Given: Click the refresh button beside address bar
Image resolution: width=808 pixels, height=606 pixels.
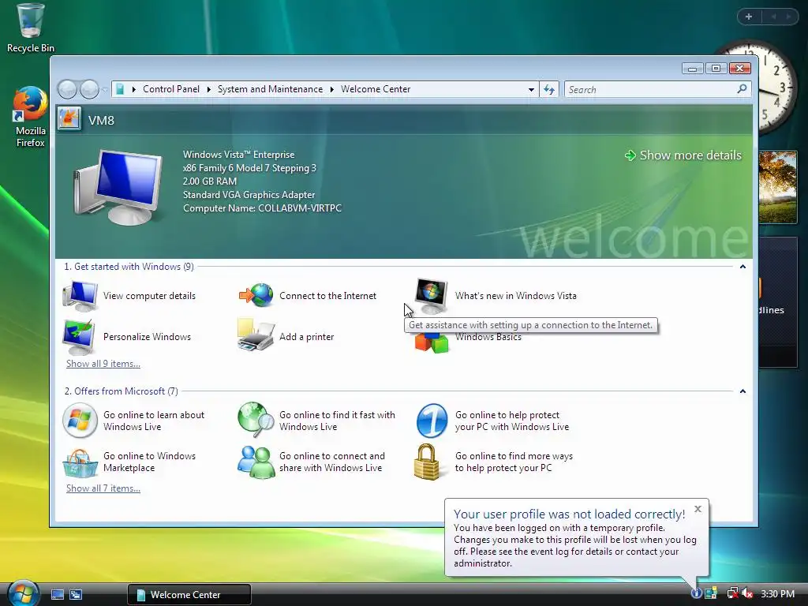Looking at the screenshot, I should click(x=549, y=90).
